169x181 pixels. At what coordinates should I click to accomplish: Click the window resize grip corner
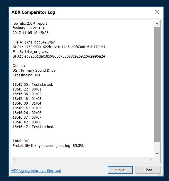click(x=161, y=174)
